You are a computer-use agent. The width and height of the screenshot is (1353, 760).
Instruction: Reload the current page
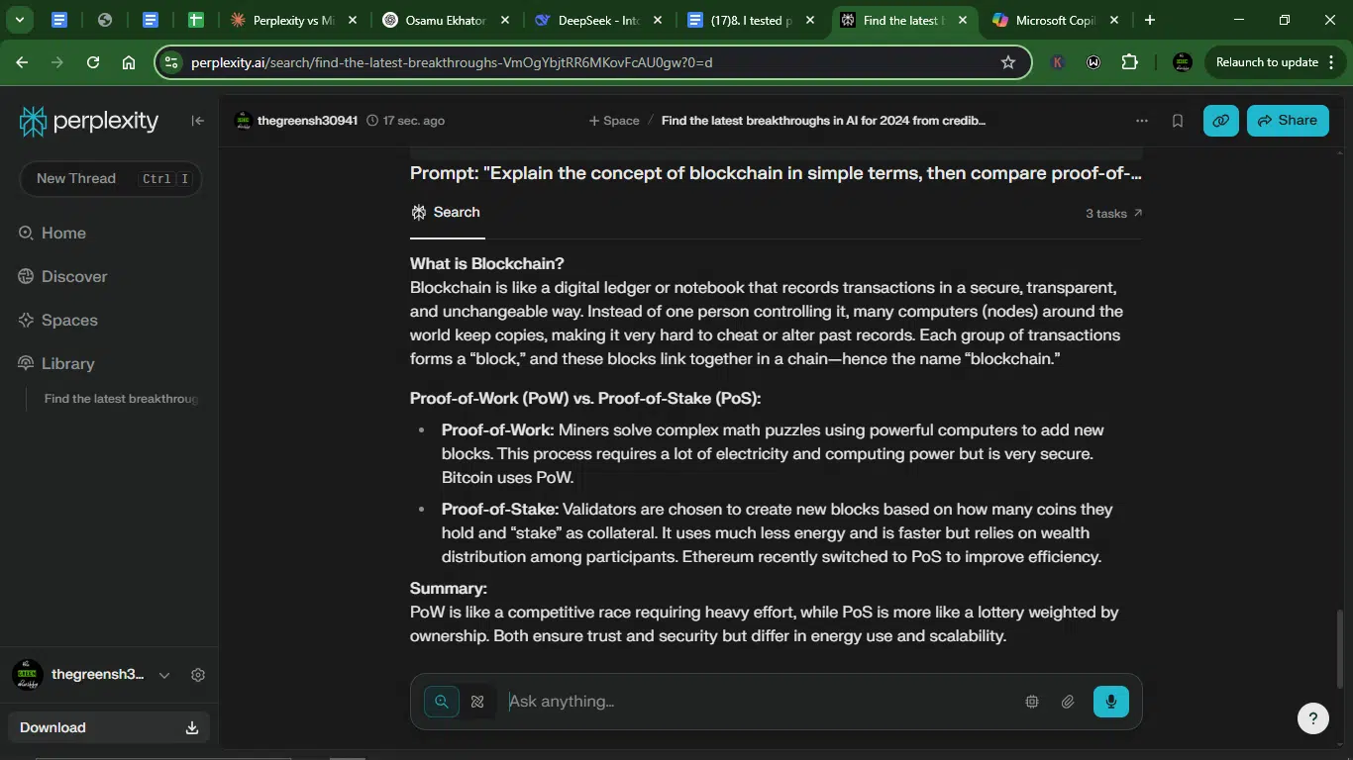click(93, 62)
